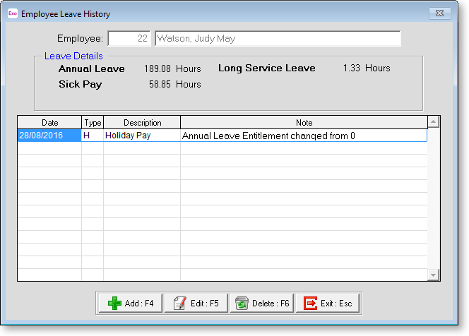
Task: Click the Annual Leave Entitlement note cell
Action: click(304, 136)
